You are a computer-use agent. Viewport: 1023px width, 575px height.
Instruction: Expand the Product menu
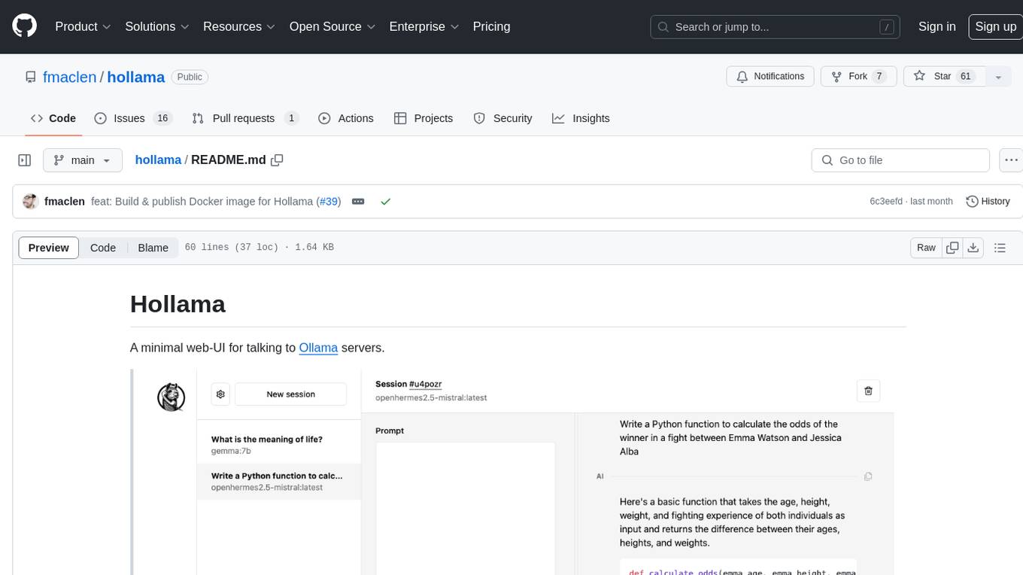coord(83,26)
